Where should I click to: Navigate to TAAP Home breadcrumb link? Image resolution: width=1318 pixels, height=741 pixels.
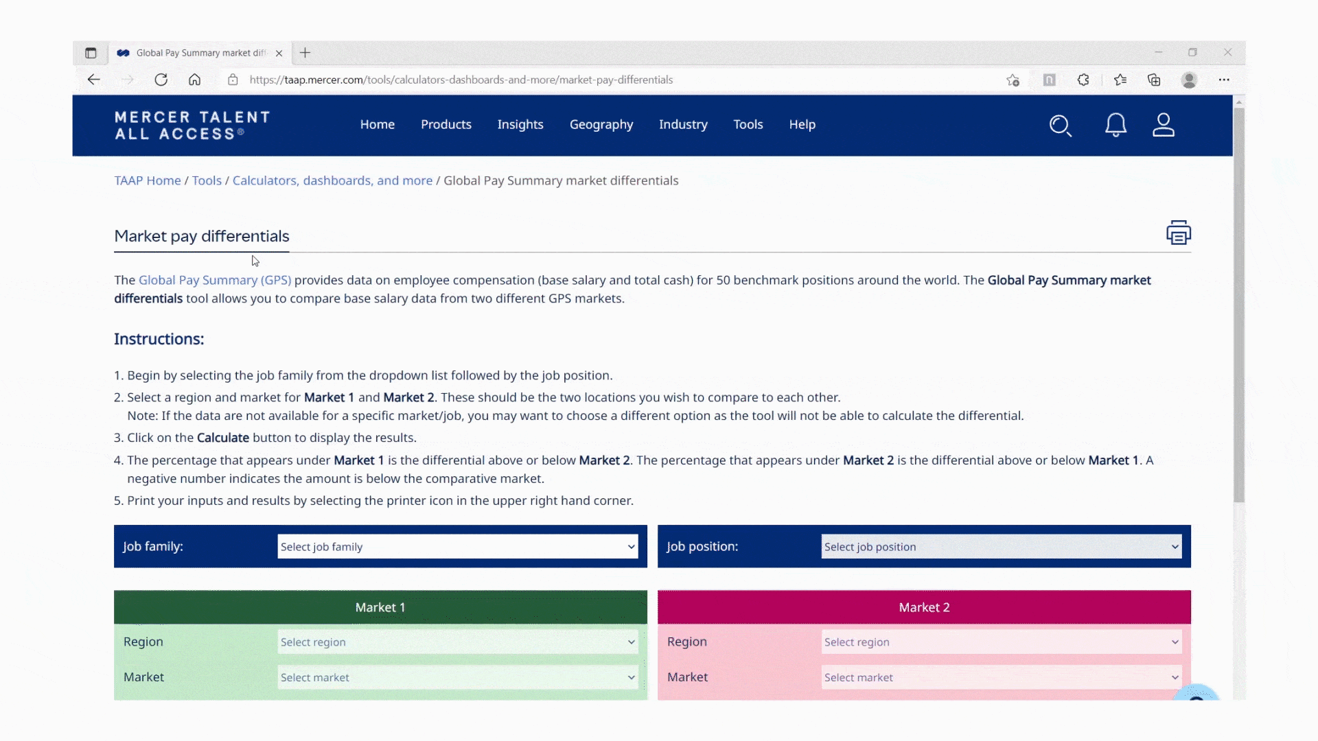point(147,180)
